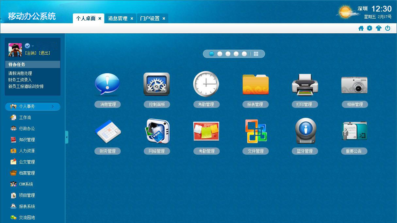Select the third pagination dot

[x=228, y=54]
